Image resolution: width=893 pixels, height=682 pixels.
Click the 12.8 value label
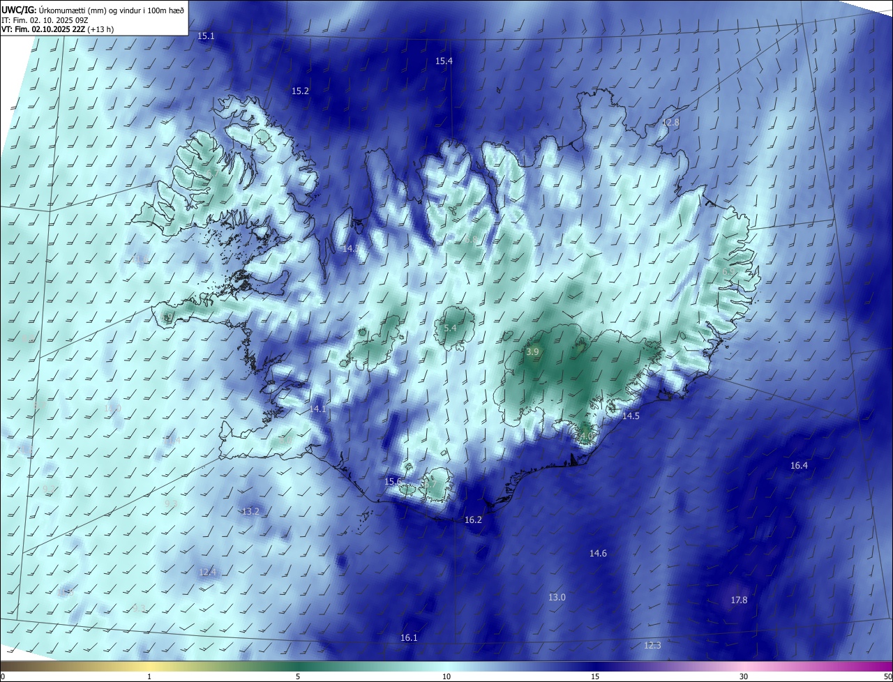pyautogui.click(x=670, y=122)
